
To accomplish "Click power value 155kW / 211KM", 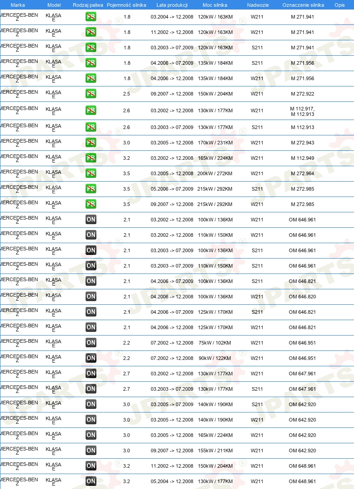I will tap(215, 451).
